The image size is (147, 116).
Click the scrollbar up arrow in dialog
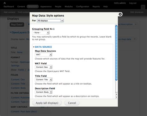pyautogui.click(x=116, y=95)
